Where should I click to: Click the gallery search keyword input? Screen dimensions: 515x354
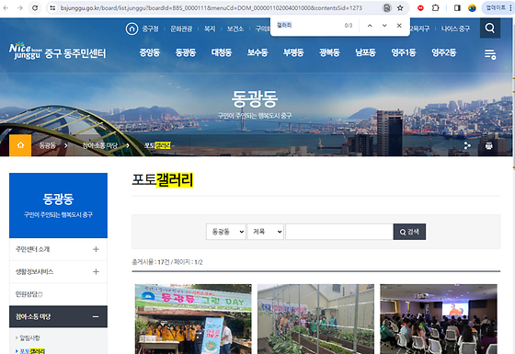pos(339,232)
